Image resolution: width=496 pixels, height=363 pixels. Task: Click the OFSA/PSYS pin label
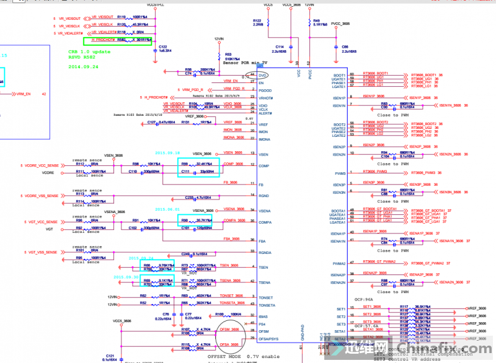(x=268, y=339)
